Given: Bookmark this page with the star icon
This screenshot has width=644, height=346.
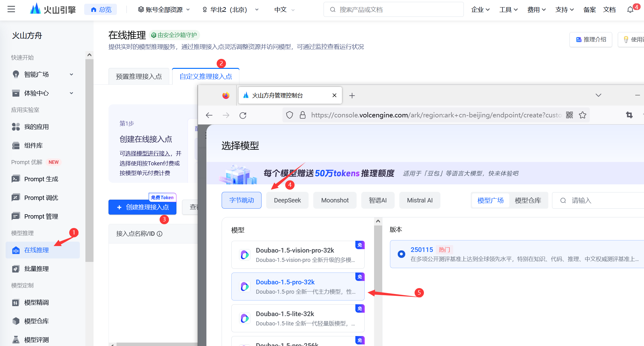Looking at the screenshot, I should tap(583, 115).
